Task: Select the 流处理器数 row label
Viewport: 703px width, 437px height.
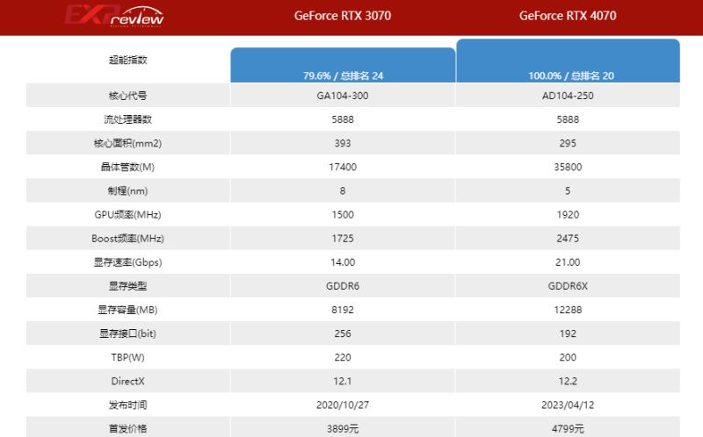Action: point(128,118)
